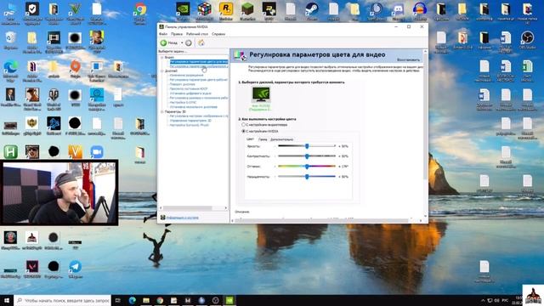
Task: Select Настройка G-SYNC tree item
Action: click(184, 102)
